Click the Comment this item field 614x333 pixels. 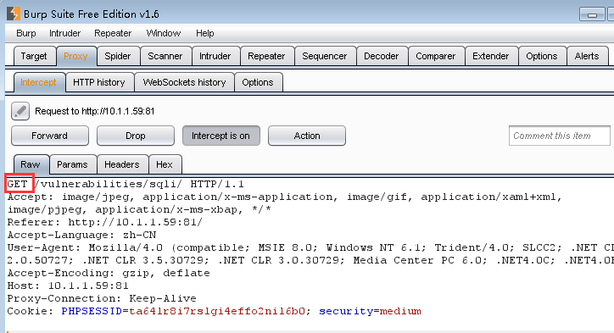click(x=560, y=136)
